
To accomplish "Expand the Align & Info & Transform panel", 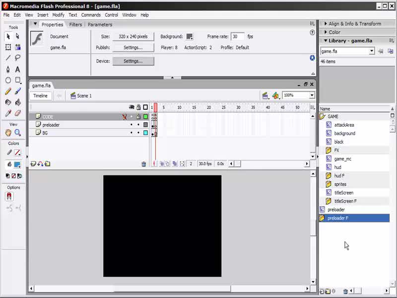I will (x=355, y=24).
